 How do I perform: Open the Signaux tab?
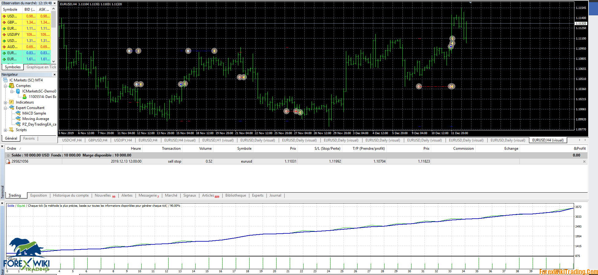click(190, 195)
